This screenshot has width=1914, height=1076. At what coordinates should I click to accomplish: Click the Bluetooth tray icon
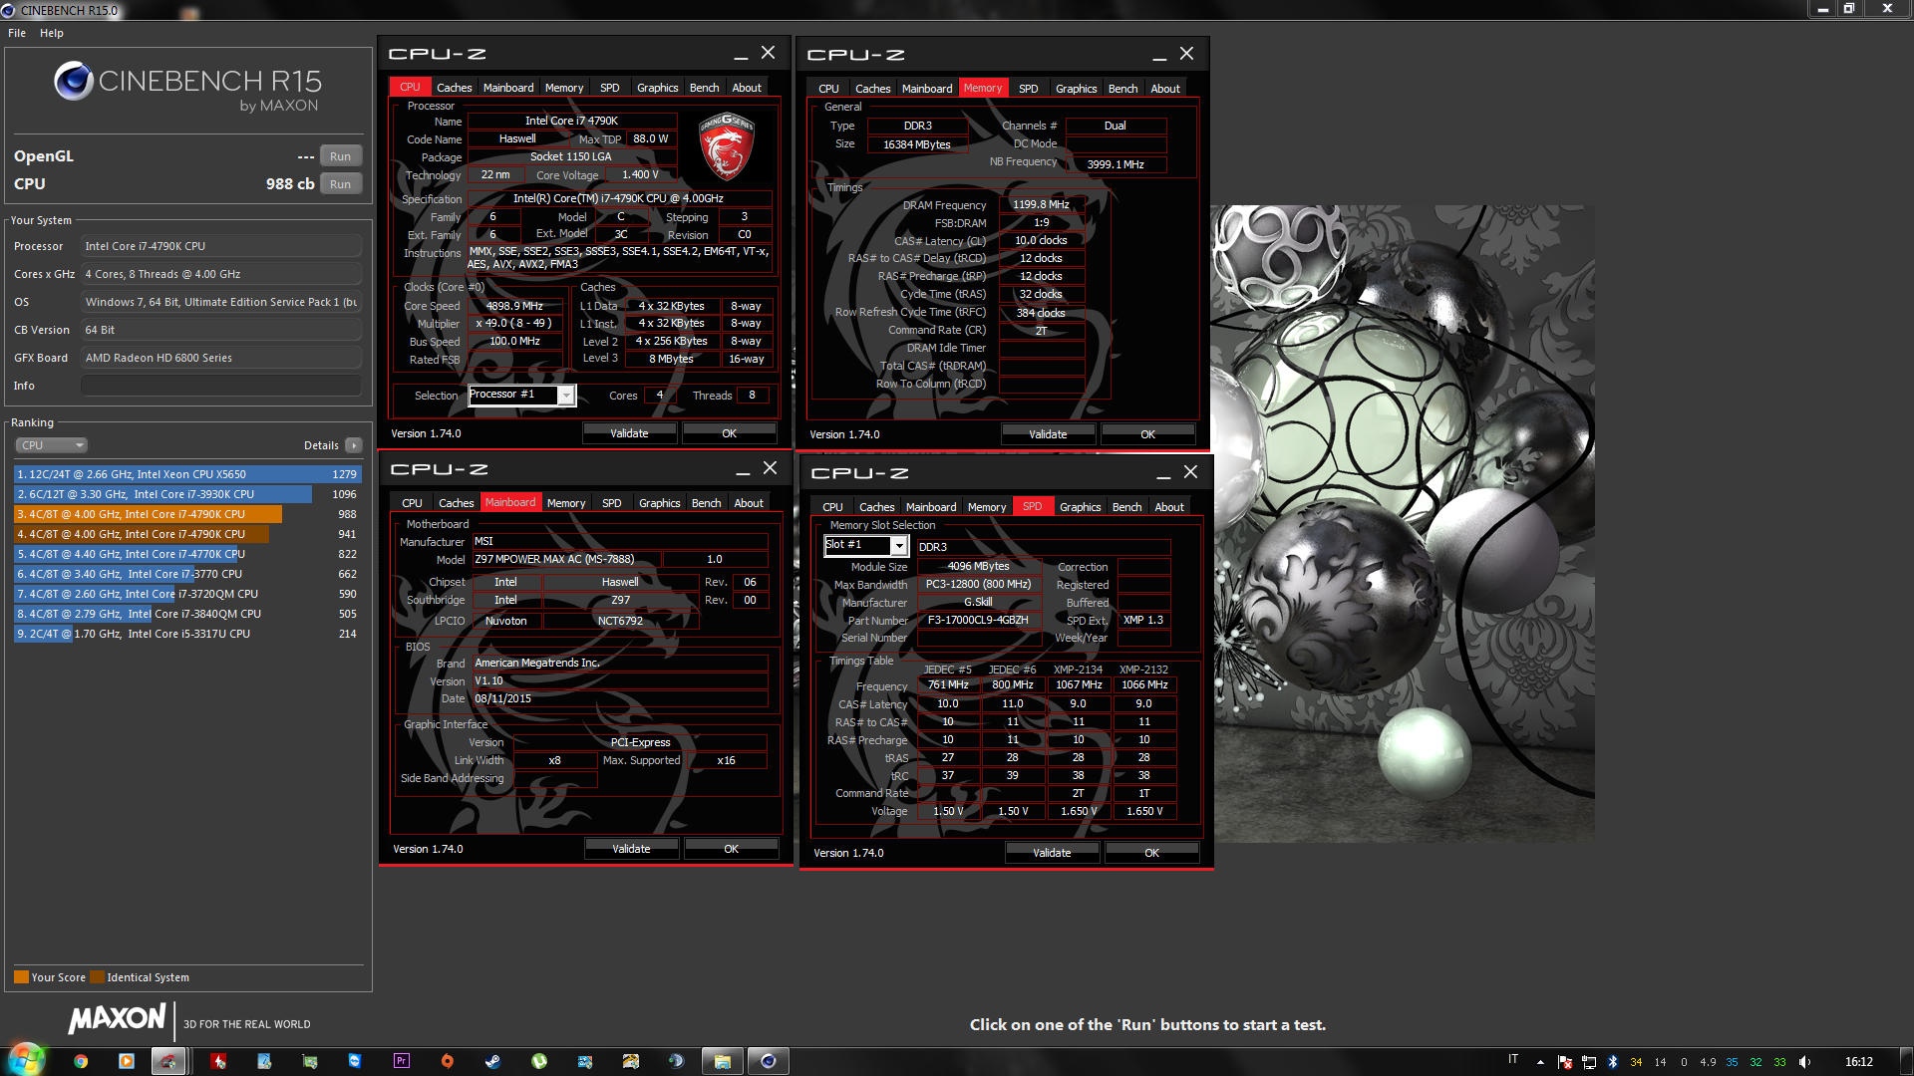(x=1613, y=1062)
